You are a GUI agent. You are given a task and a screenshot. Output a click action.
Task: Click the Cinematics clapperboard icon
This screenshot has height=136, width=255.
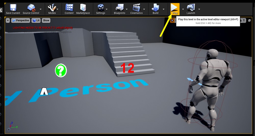click(x=136, y=7)
